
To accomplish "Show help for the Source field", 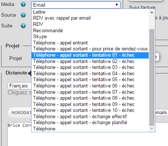I will tap(23, 15).
